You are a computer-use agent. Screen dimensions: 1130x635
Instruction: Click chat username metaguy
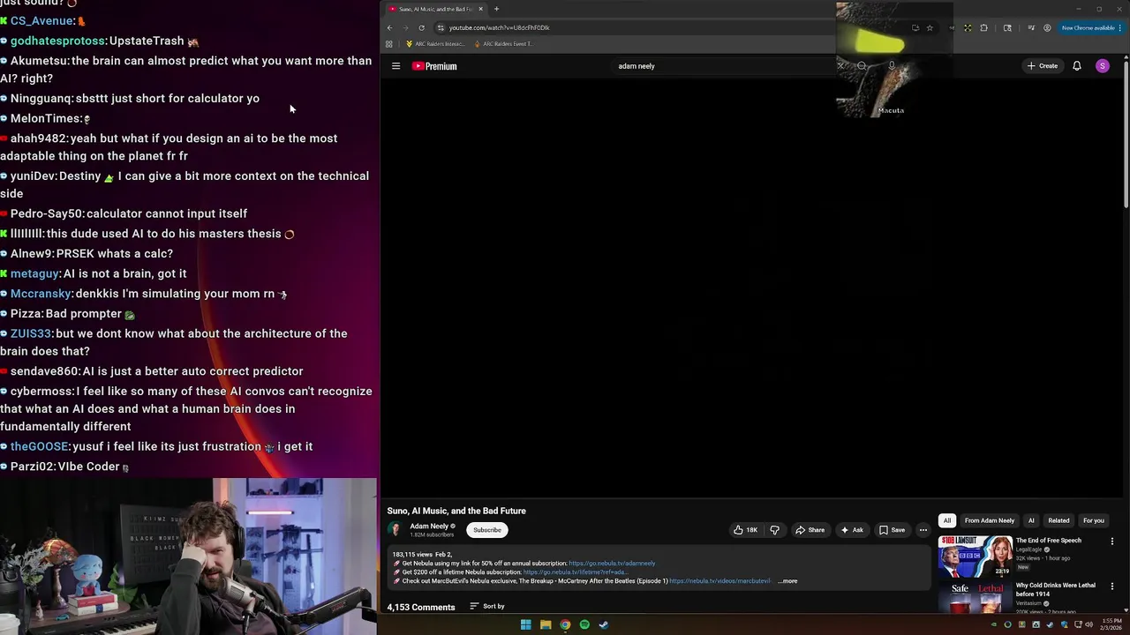click(34, 273)
